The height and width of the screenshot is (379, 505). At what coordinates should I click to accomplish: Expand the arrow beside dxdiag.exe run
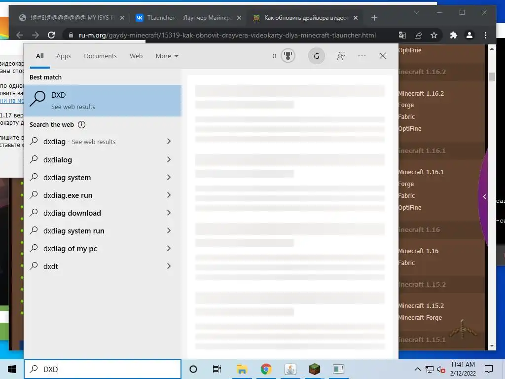169,194
